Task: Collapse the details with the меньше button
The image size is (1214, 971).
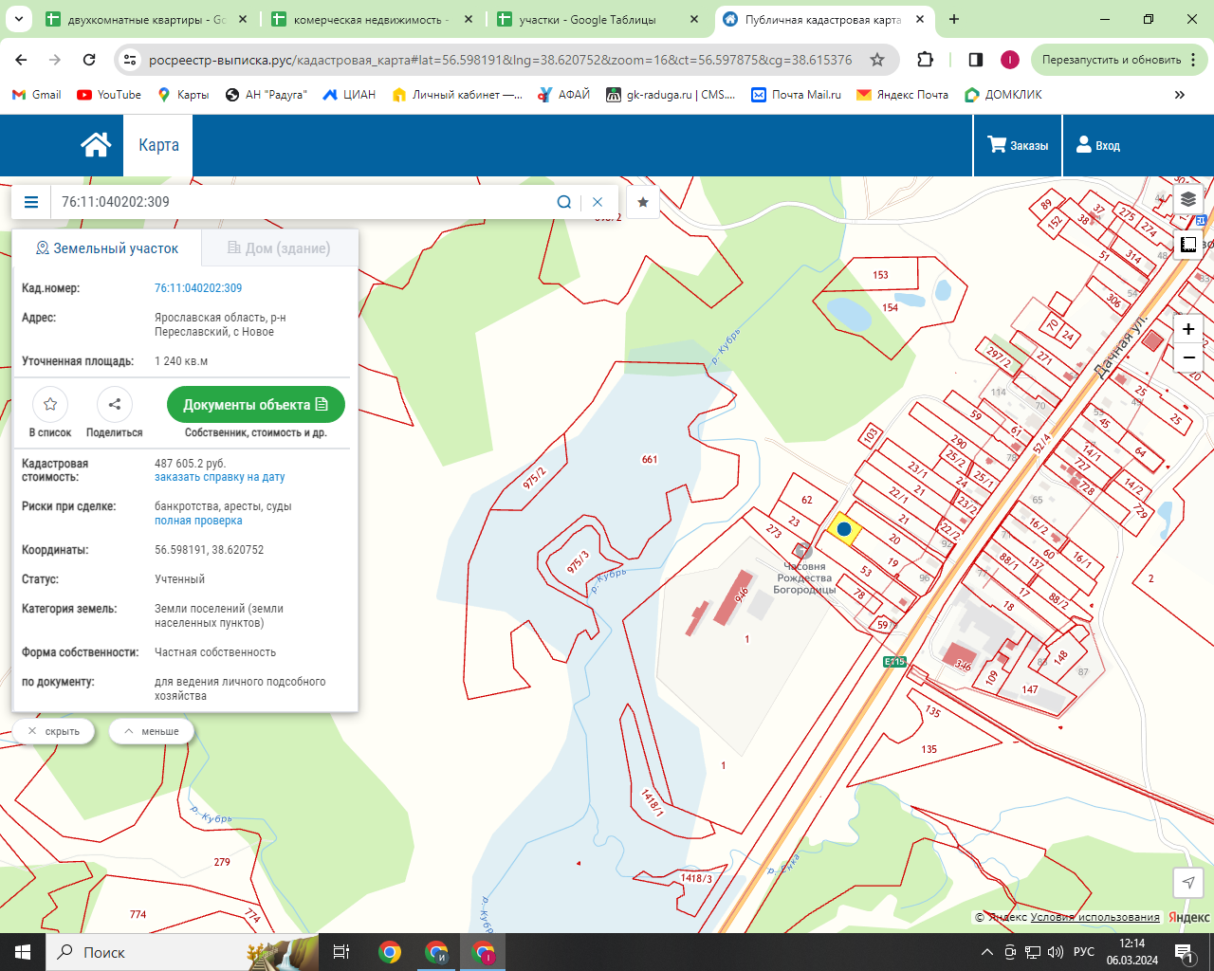Action: (x=152, y=731)
